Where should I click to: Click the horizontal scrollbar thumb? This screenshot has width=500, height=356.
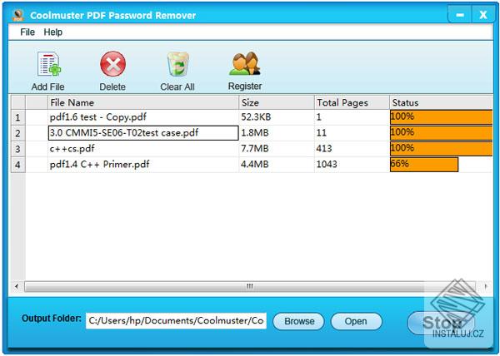250,286
